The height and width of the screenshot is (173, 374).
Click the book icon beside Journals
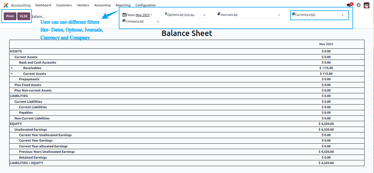pos(219,14)
